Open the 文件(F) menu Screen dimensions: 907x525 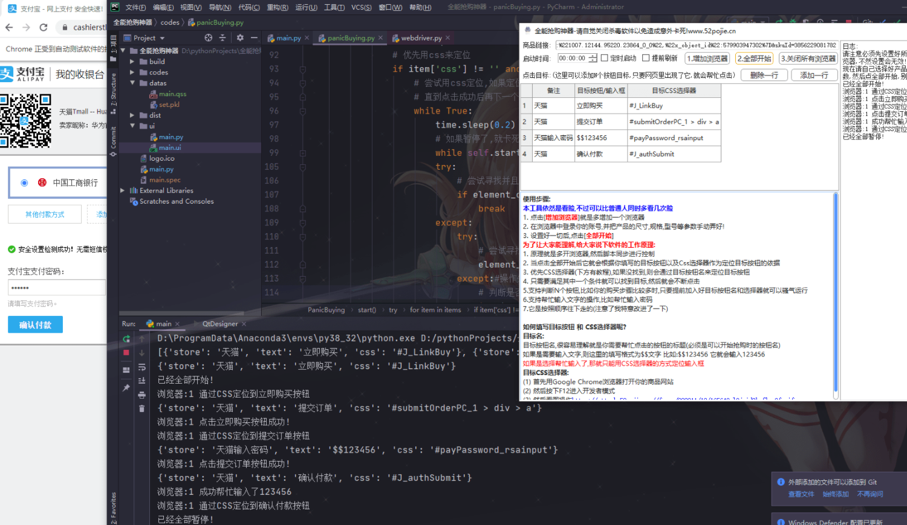click(x=135, y=7)
